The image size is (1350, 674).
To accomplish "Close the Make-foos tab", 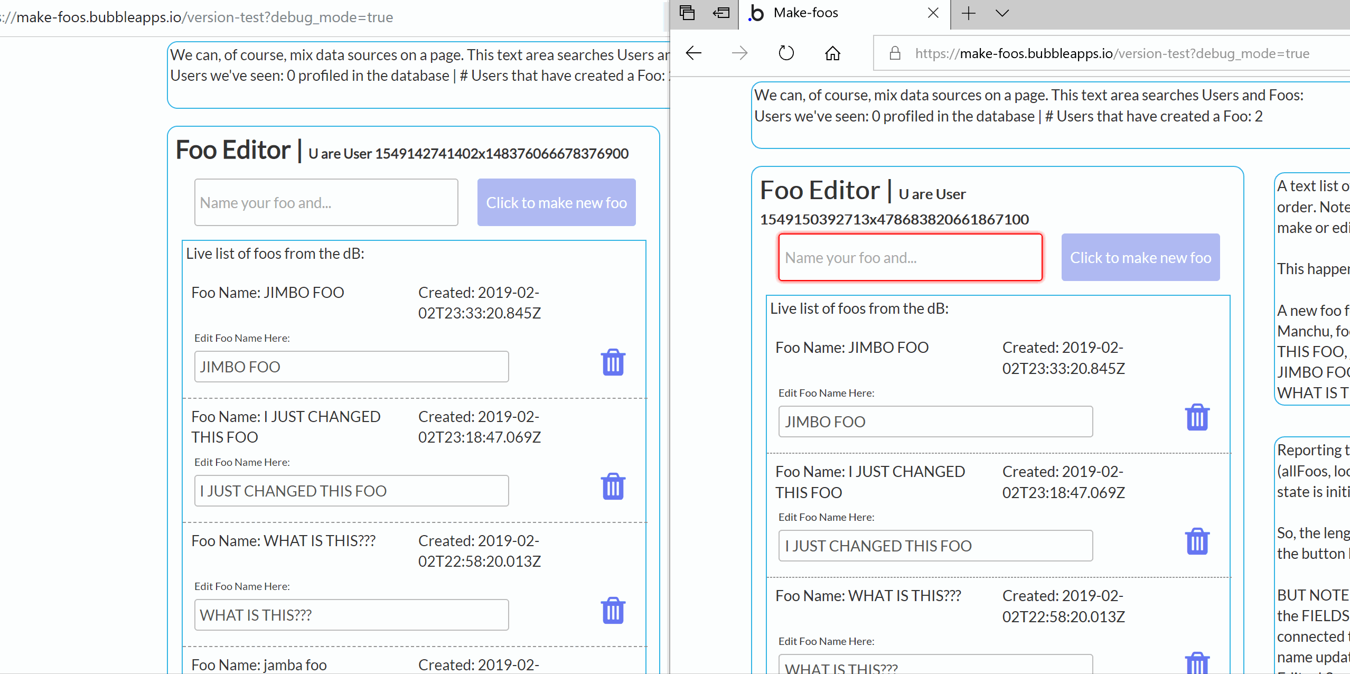I will (x=933, y=13).
